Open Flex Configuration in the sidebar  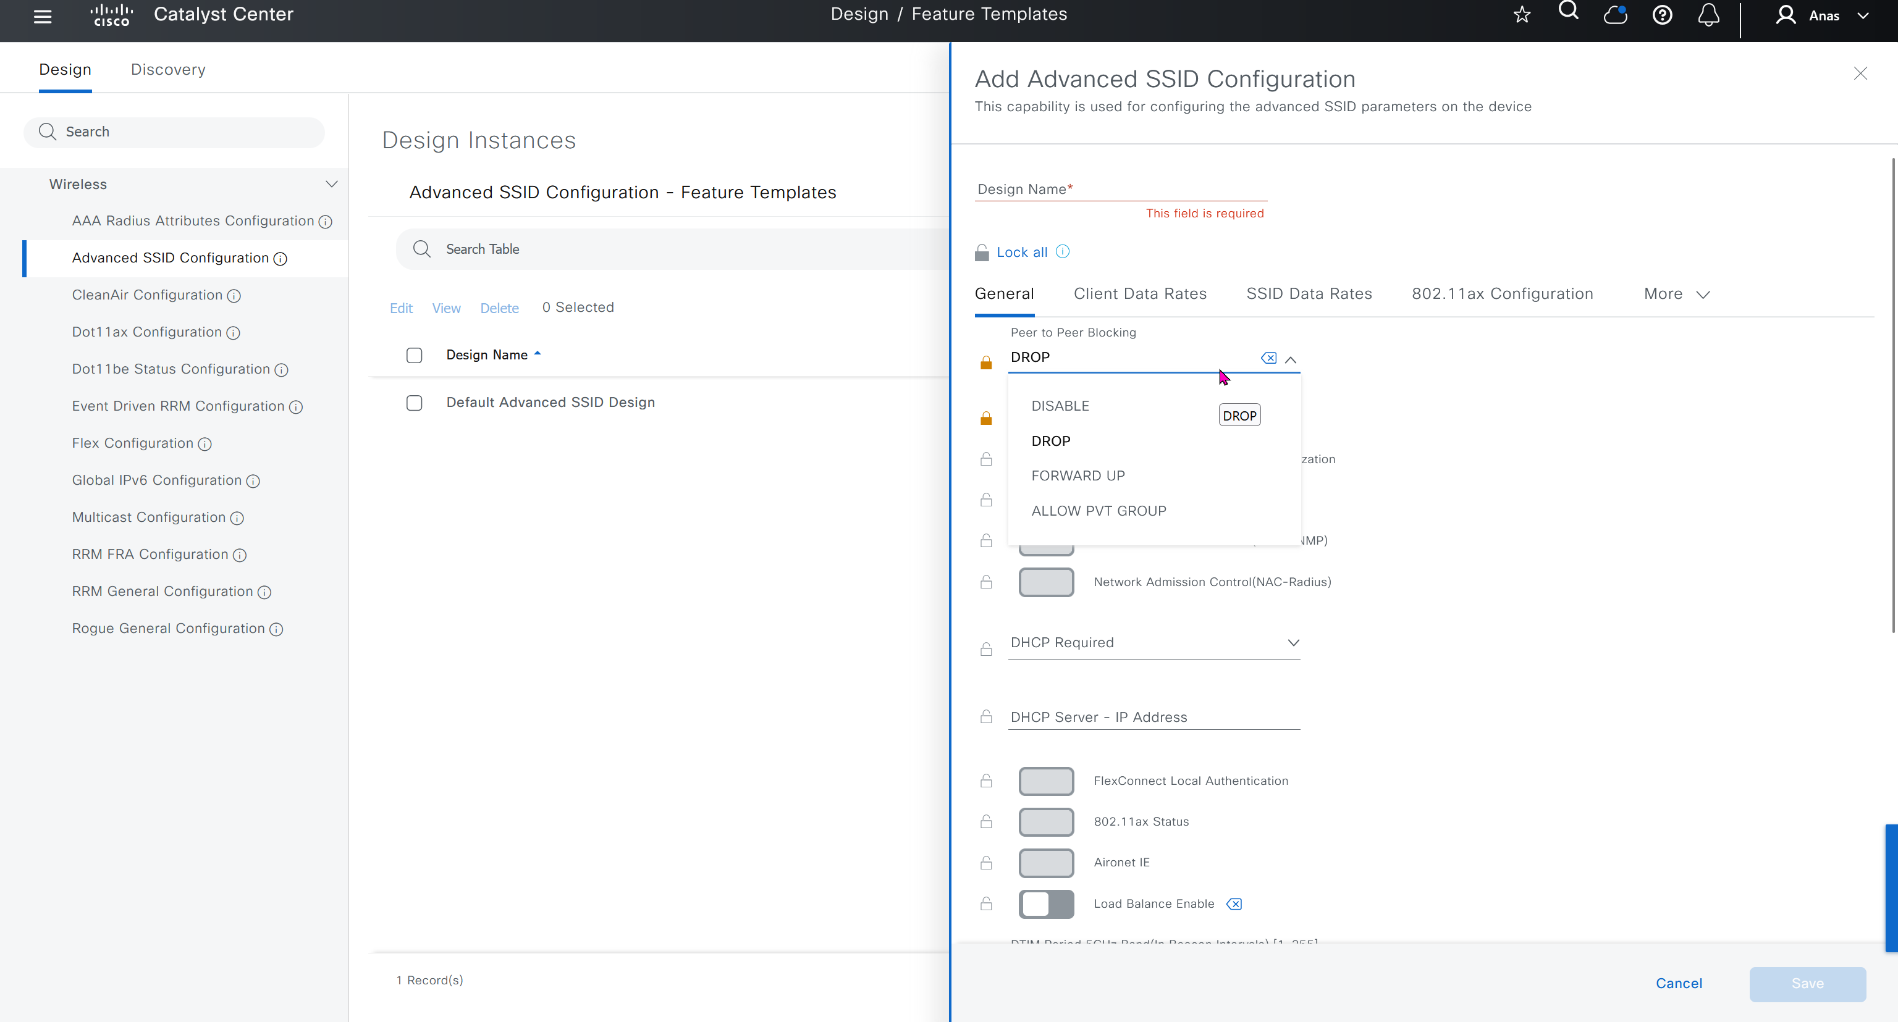pos(133,443)
